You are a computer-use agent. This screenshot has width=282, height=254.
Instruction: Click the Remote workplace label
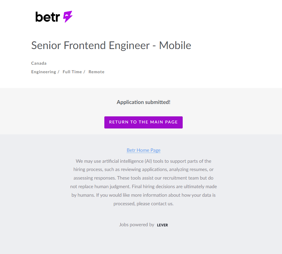tap(96, 72)
